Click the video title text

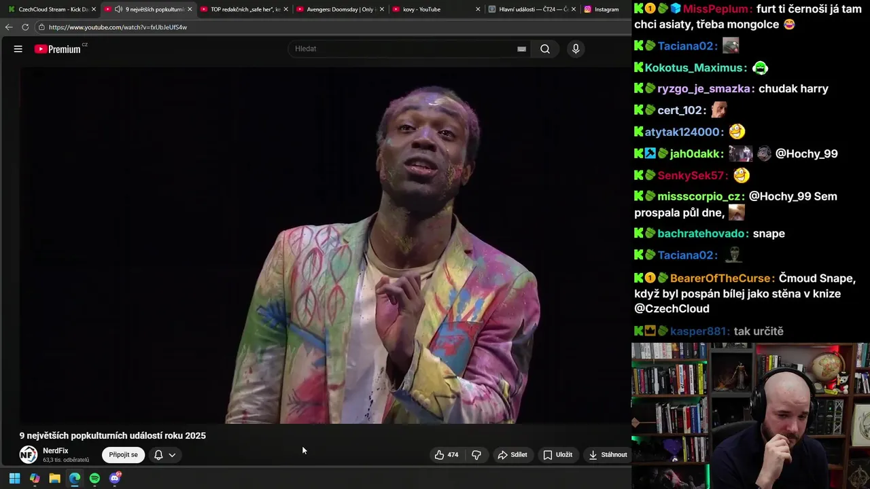pyautogui.click(x=113, y=435)
